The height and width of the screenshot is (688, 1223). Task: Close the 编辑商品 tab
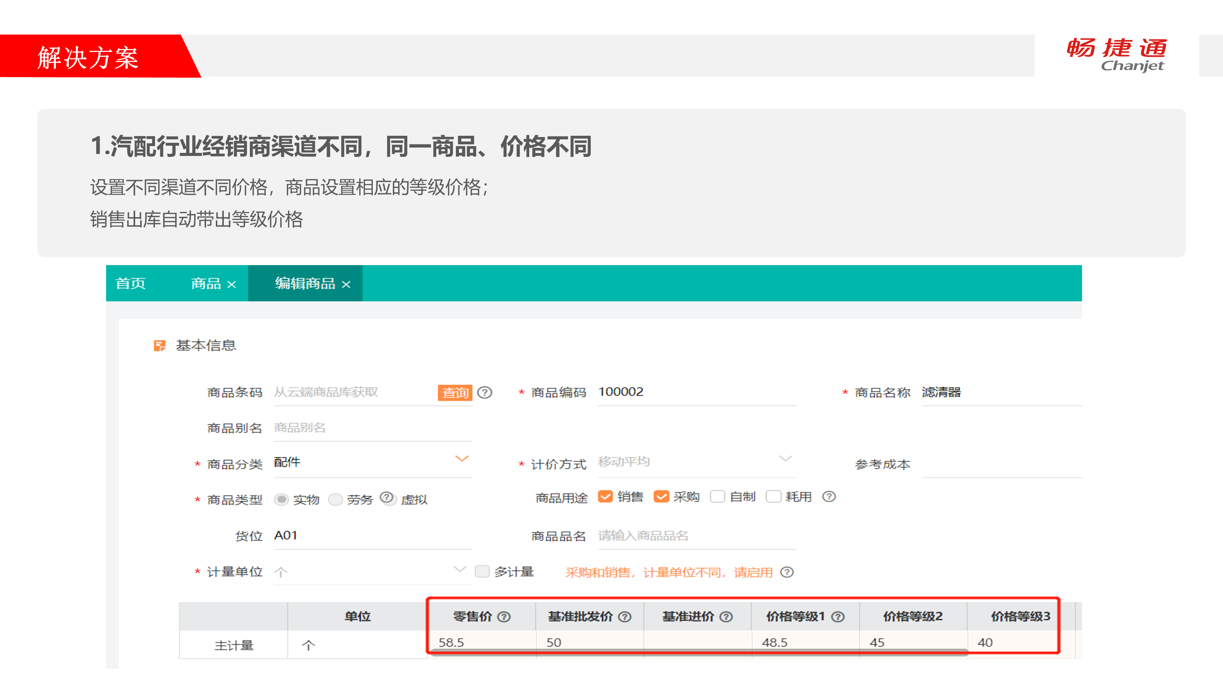(x=346, y=284)
